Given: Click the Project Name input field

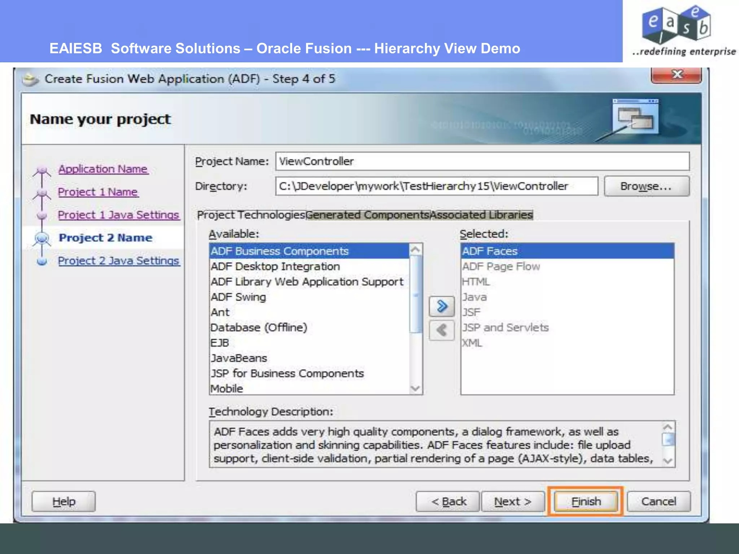Looking at the screenshot, I should point(482,161).
